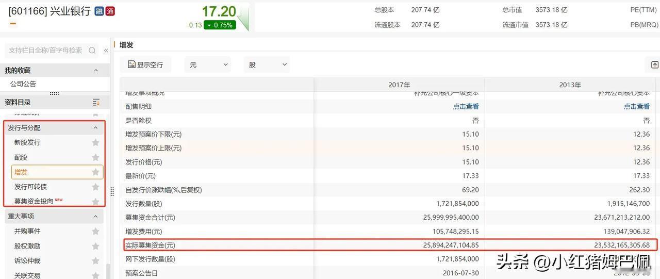660x279 pixels.
Task: Click the 预案公告日 value 2016-07-30
Action: [461, 273]
